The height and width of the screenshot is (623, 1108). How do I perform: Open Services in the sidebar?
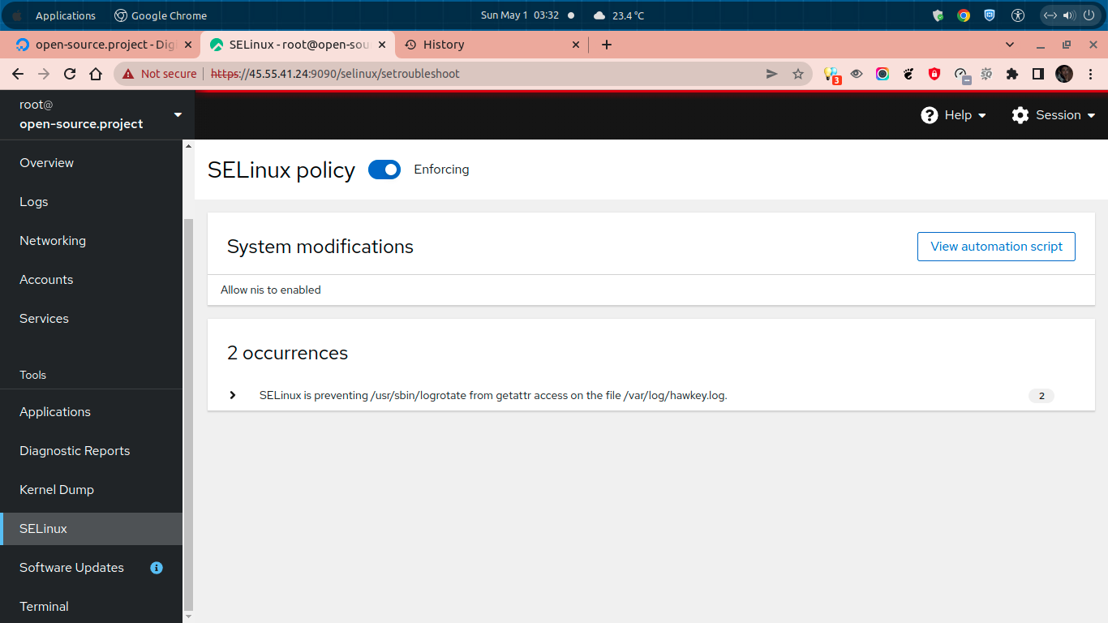click(x=91, y=319)
